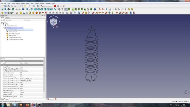Click the refresh recompute icon
The width and height of the screenshot is (190, 107).
point(34,6)
